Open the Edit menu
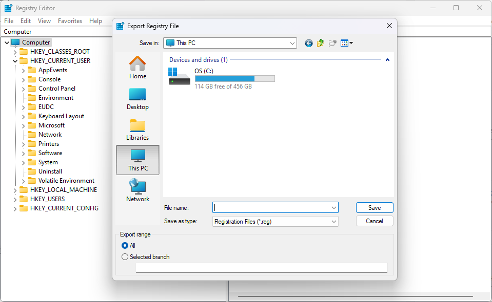The image size is (492, 302). pos(26,21)
